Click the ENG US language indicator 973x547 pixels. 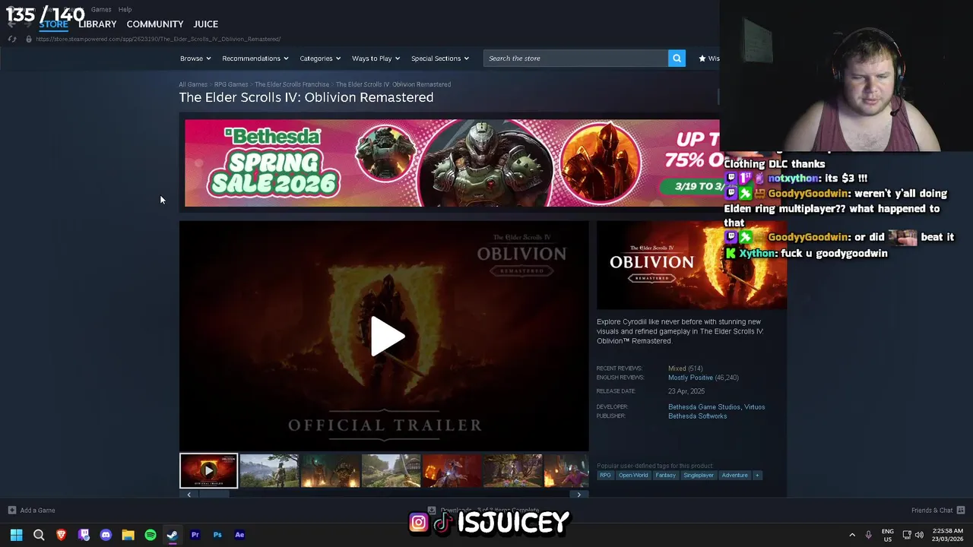pyautogui.click(x=888, y=535)
